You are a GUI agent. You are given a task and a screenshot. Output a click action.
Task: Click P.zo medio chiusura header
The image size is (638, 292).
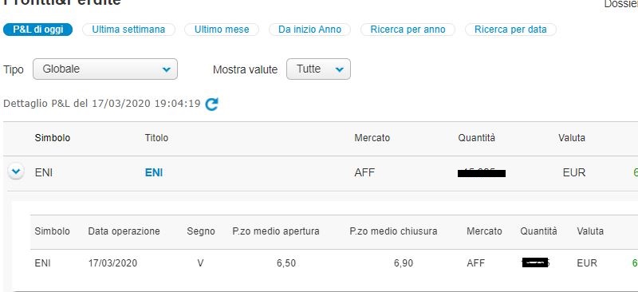click(x=393, y=231)
